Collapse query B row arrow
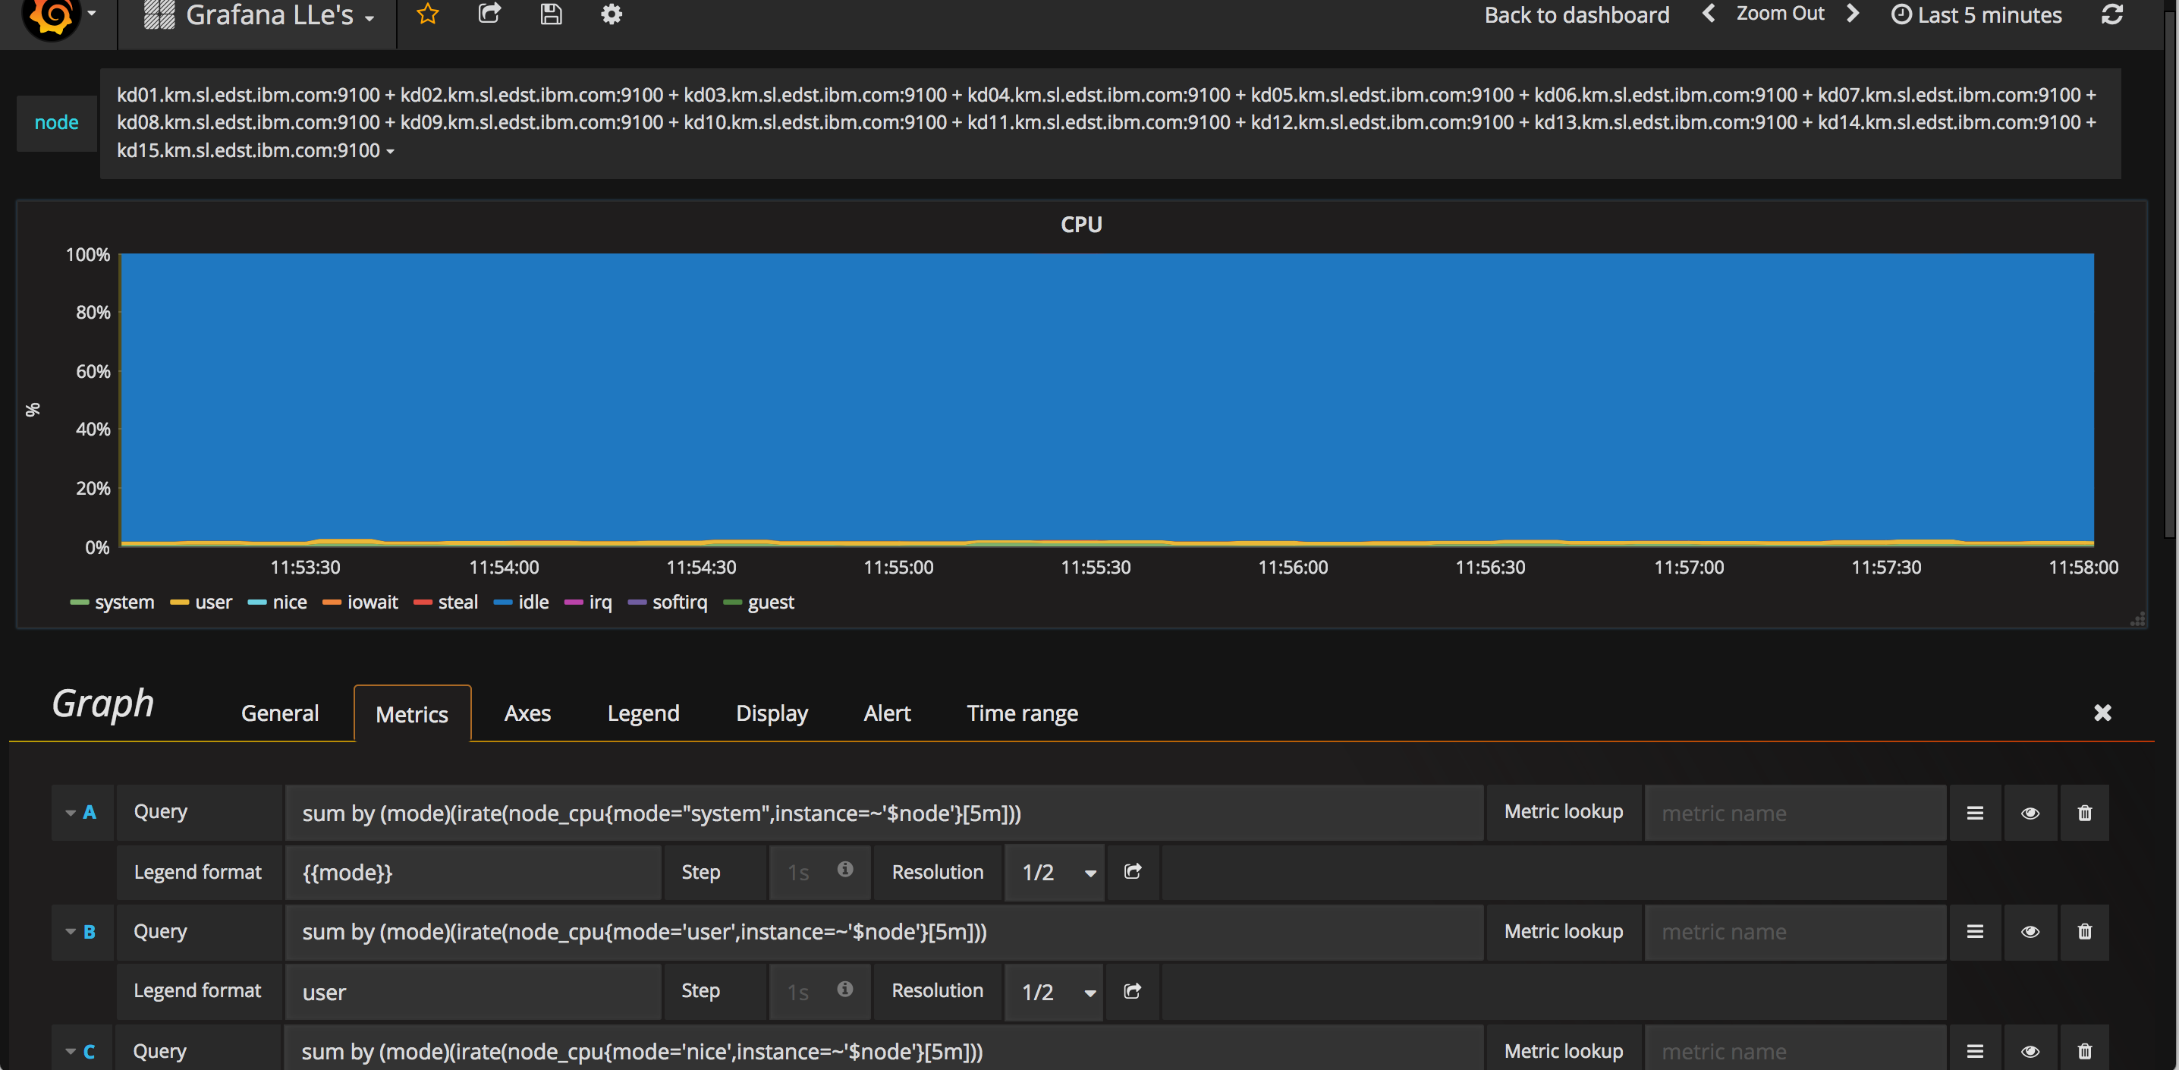The width and height of the screenshot is (2179, 1070). pyautogui.click(x=71, y=931)
